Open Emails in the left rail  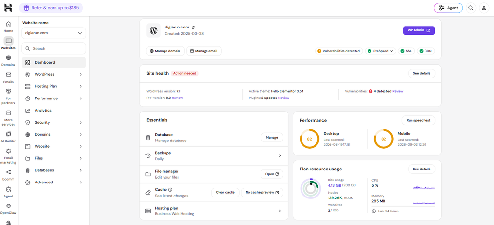[x=9, y=78]
